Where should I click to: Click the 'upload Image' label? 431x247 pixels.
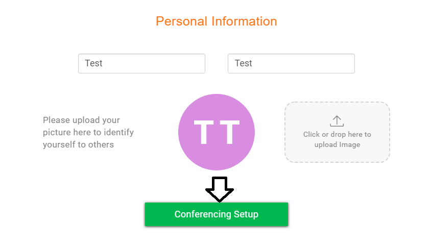coord(337,145)
